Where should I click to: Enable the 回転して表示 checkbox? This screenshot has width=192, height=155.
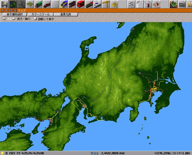[x=35, y=19]
